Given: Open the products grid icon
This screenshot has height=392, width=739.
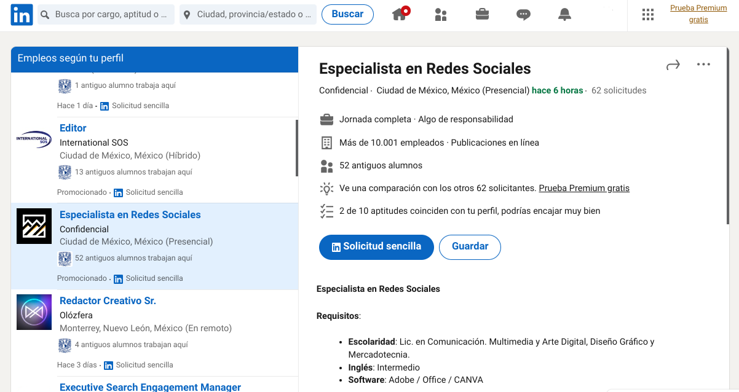Looking at the screenshot, I should [647, 14].
